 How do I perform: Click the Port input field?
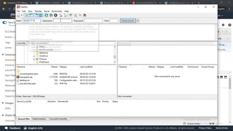click(x=114, y=21)
